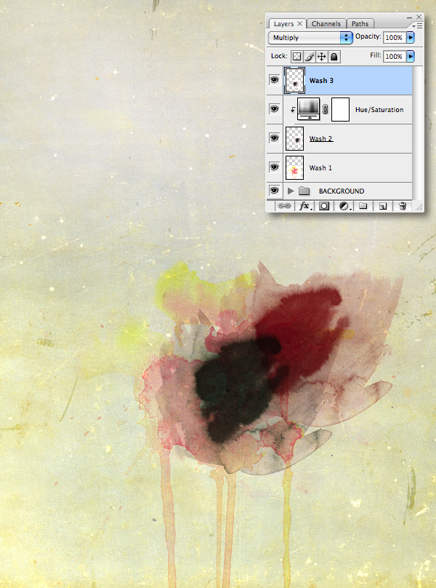
Task: Click the Fill value field
Action: 395,56
